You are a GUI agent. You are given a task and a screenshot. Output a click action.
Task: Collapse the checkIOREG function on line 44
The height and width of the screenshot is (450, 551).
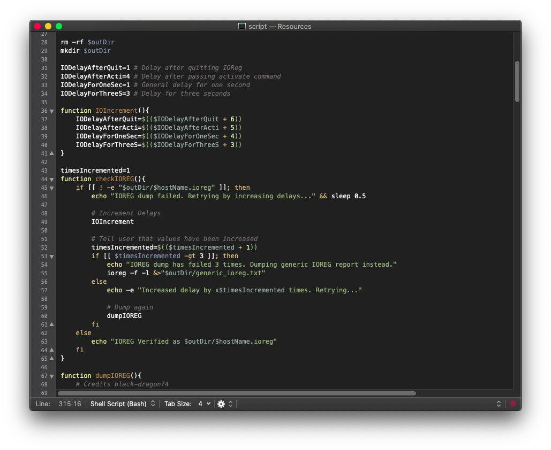51,179
